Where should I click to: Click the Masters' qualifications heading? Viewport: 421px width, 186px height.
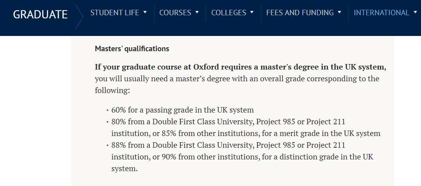click(x=132, y=49)
